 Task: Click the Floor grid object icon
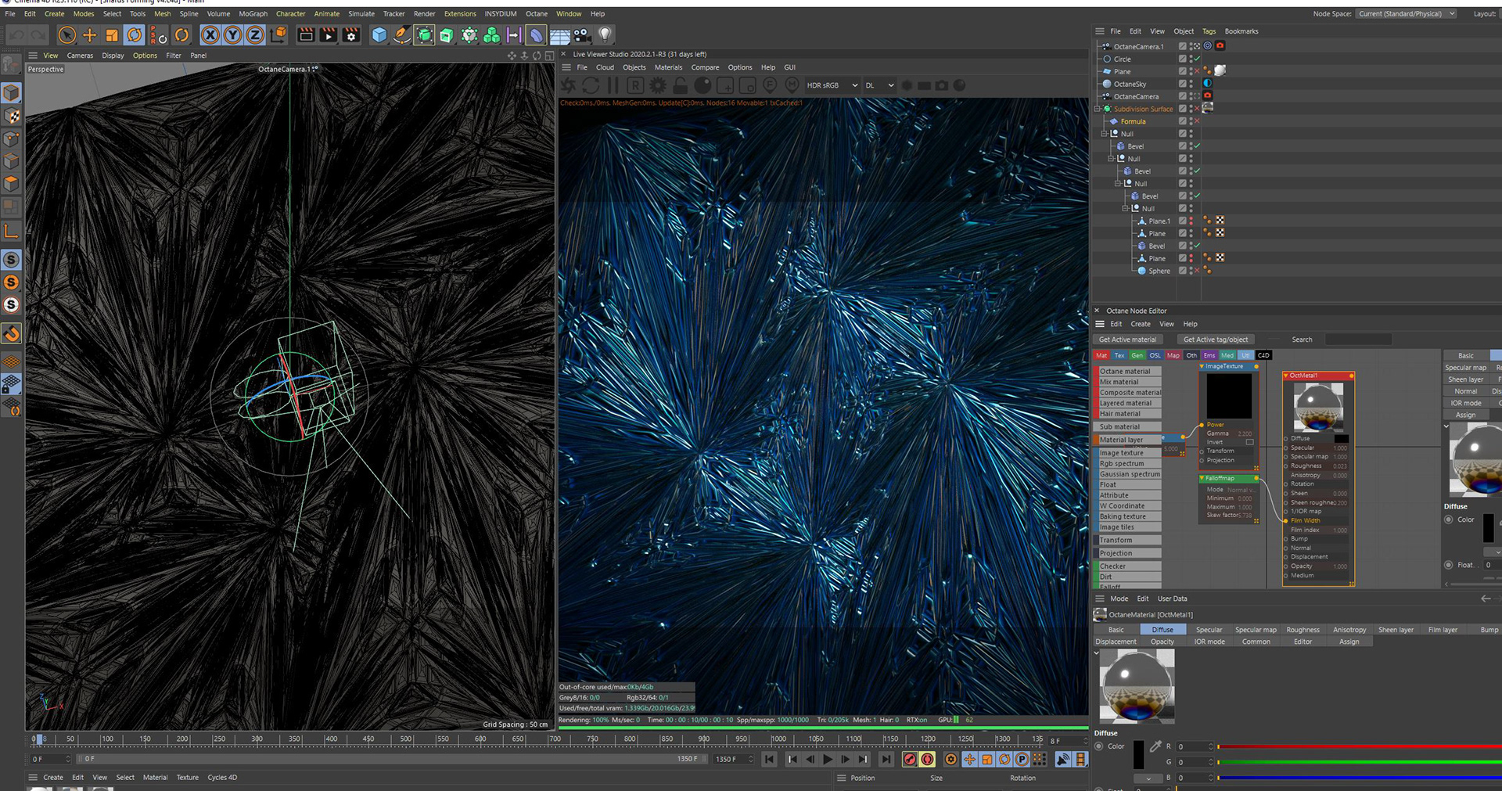559,35
